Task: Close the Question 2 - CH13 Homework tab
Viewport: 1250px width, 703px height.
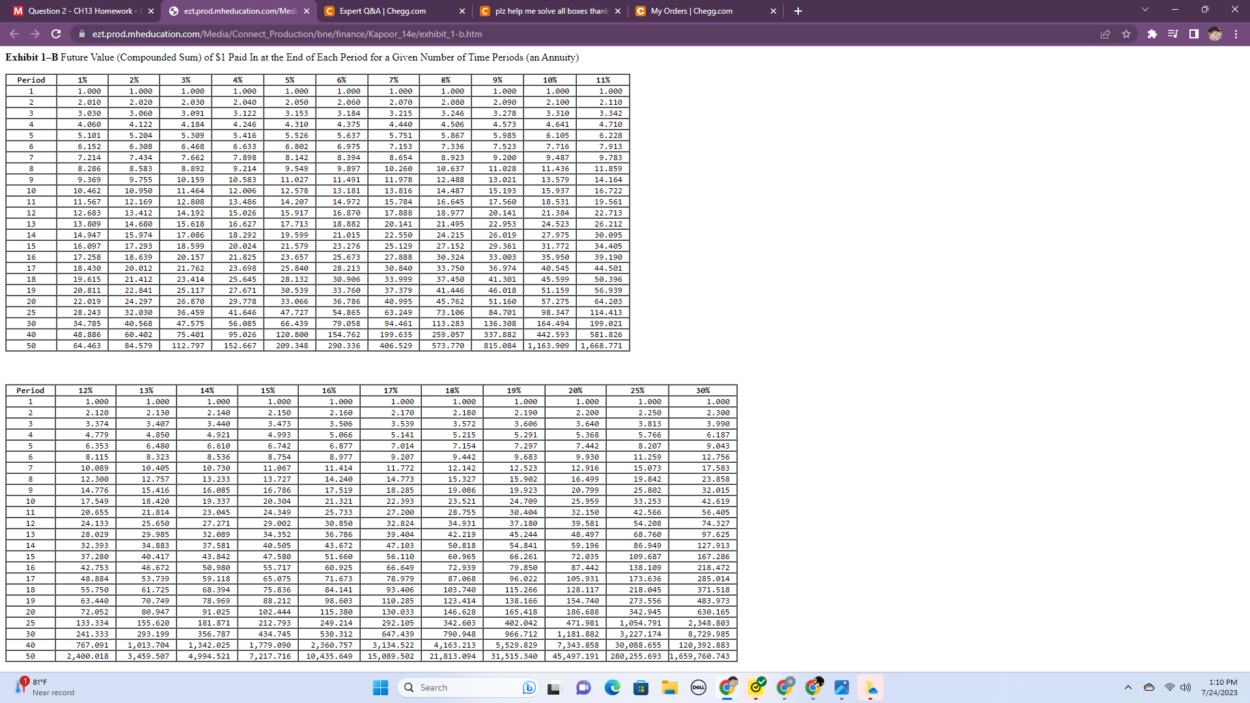Action: tap(151, 11)
